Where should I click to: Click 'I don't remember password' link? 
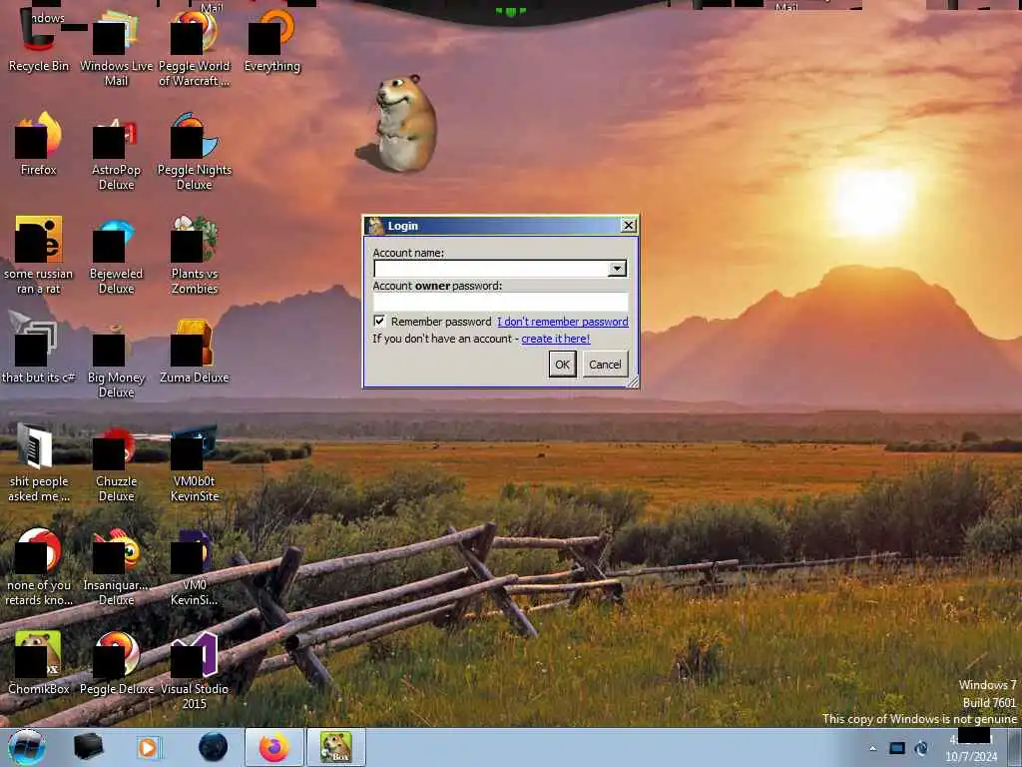pyautogui.click(x=563, y=322)
